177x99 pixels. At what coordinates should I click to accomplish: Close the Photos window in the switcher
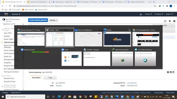pyautogui.click(x=129, y=30)
